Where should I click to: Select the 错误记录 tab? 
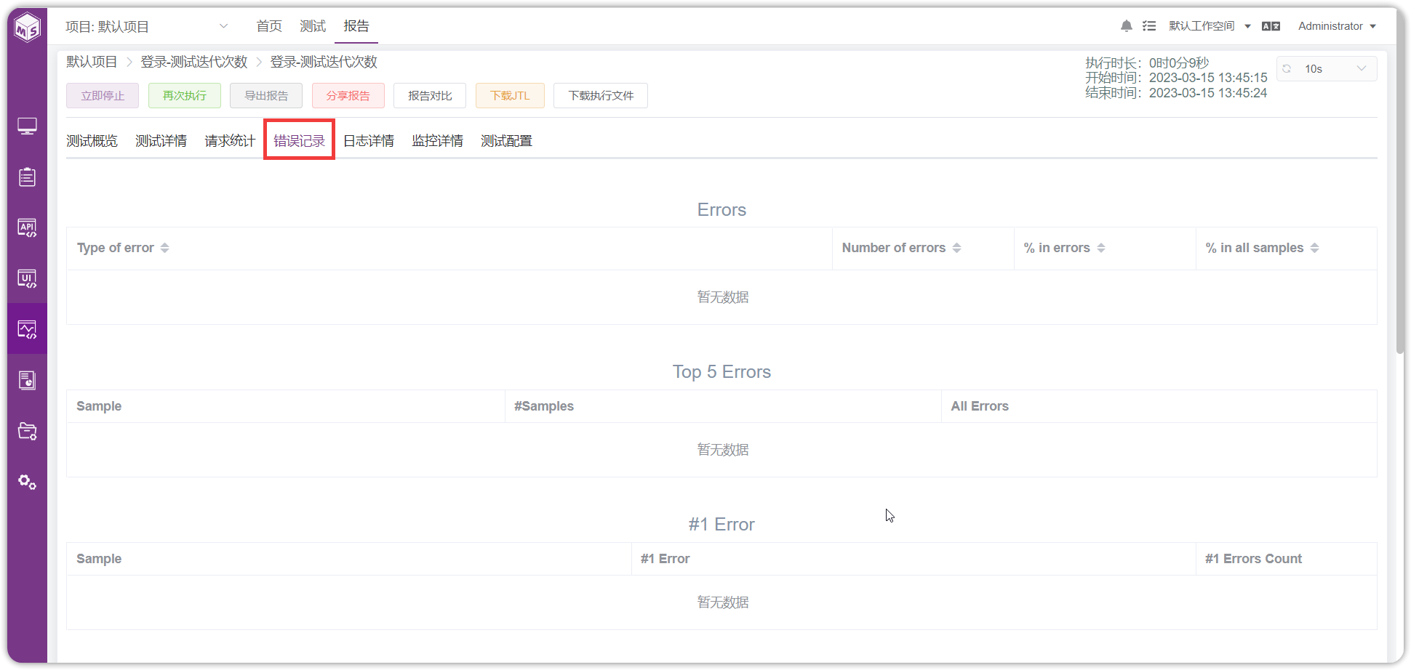point(299,141)
